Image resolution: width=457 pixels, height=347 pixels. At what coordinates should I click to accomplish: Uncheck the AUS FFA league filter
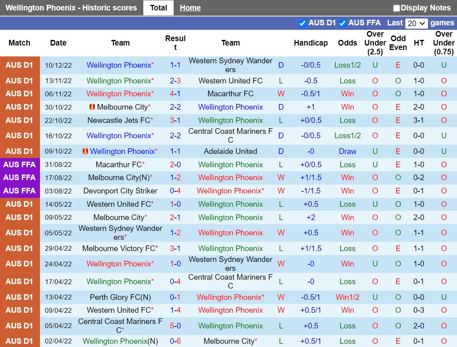[x=342, y=23]
